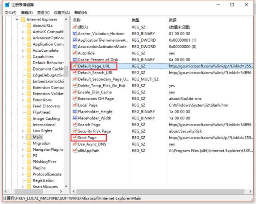Select the Local Page value name
The image size is (256, 204).
pos(88,105)
